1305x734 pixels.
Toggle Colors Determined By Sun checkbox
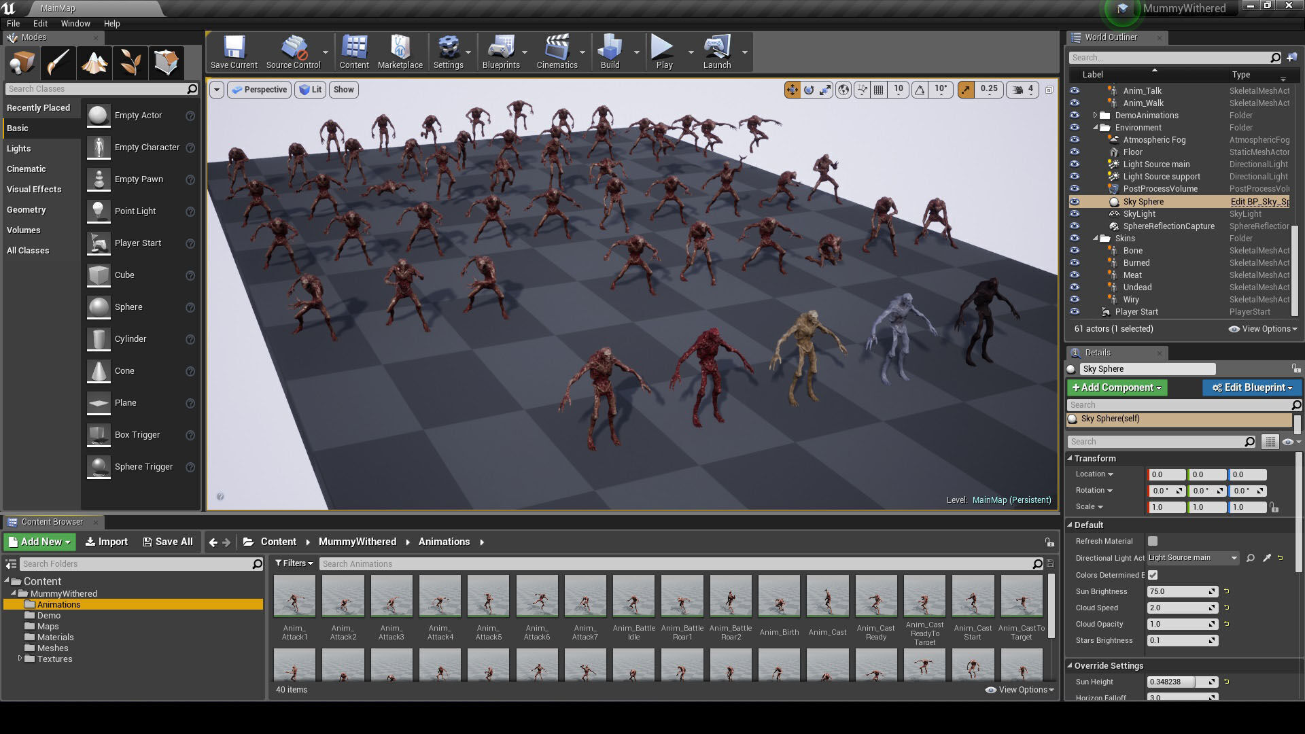tap(1153, 575)
